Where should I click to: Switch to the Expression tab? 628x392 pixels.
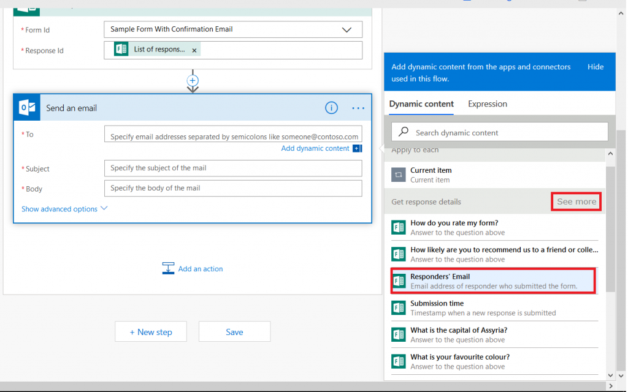click(x=487, y=104)
